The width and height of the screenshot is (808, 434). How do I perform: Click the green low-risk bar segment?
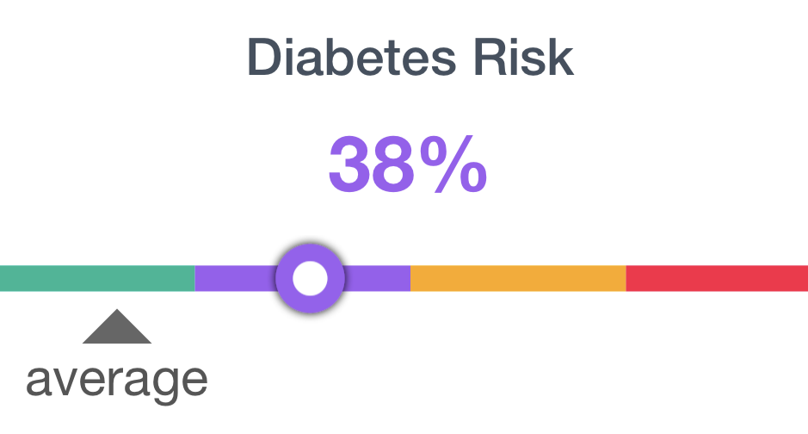tap(97, 278)
